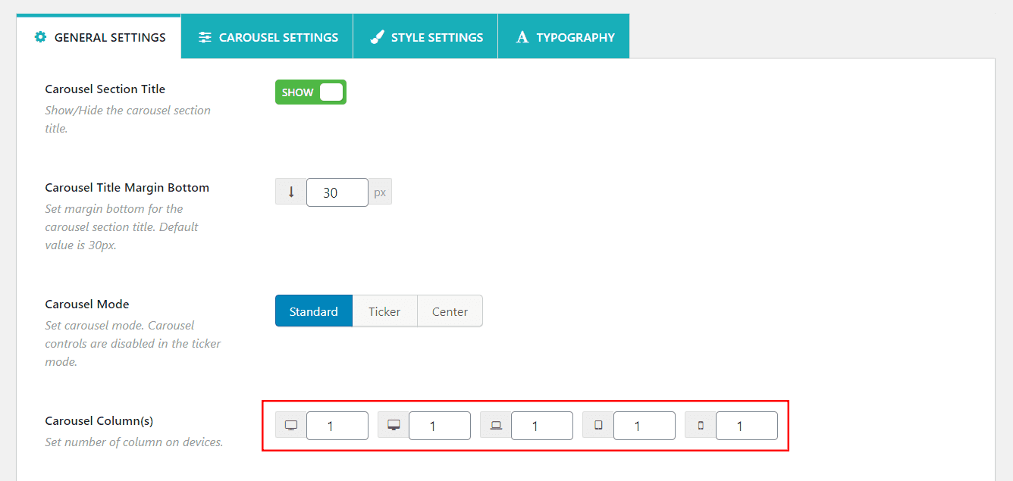The image size is (1013, 481).
Task: Select Standard carousel mode
Action: coord(313,311)
